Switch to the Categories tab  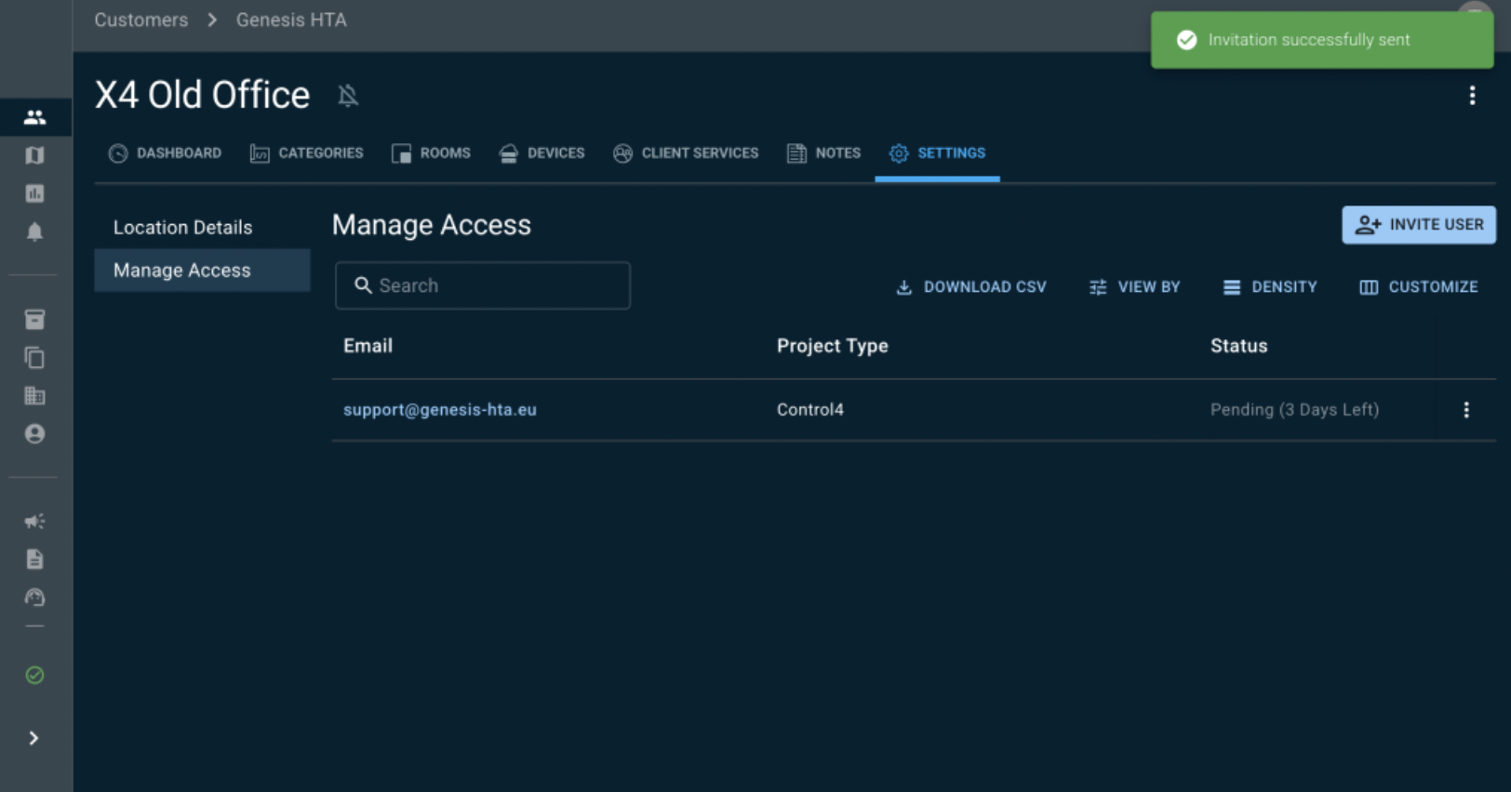tap(307, 153)
